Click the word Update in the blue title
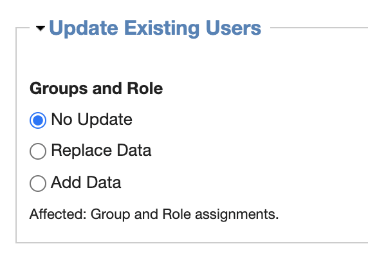Screen dimensions: 368x255 coord(84,28)
